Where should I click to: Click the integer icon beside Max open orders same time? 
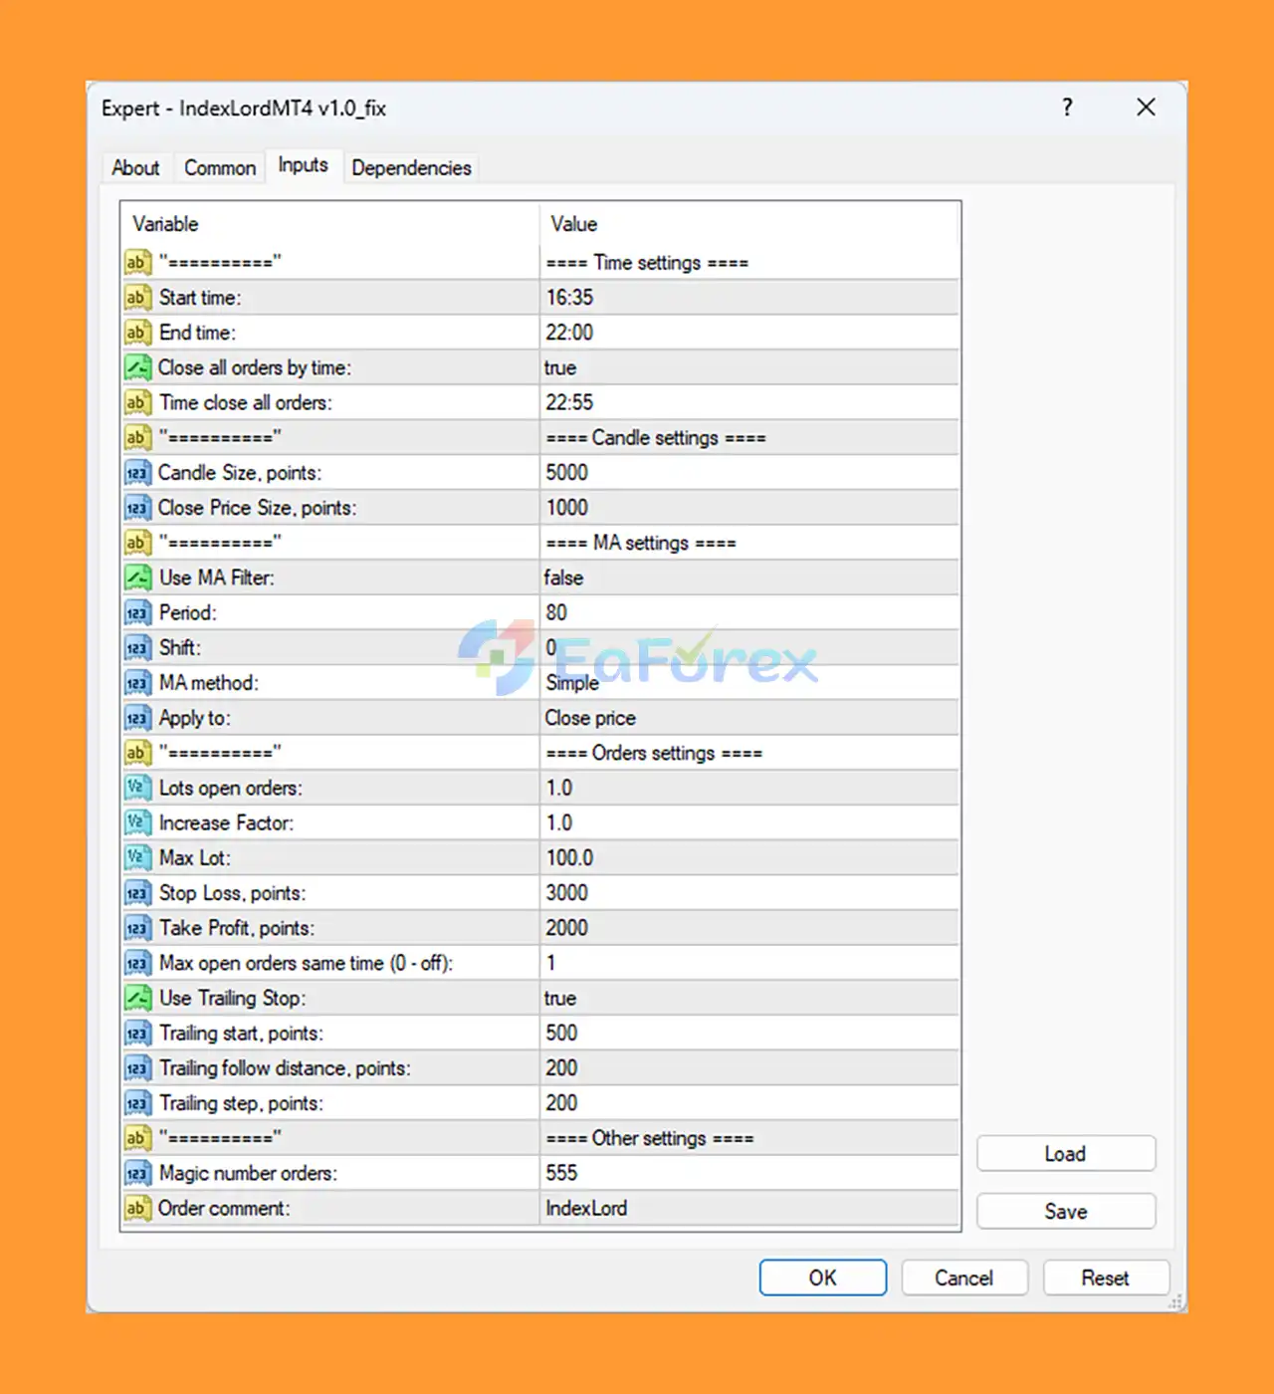coord(137,963)
